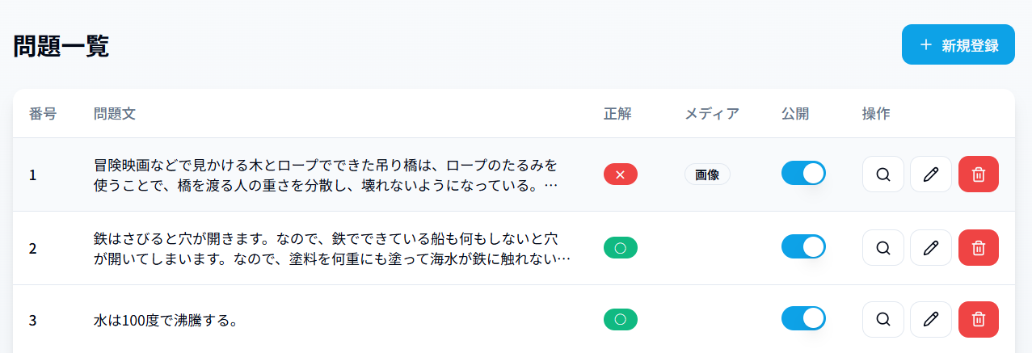This screenshot has width=1032, height=353.
Task: Click the trash icon in row 2
Action: pyautogui.click(x=978, y=248)
